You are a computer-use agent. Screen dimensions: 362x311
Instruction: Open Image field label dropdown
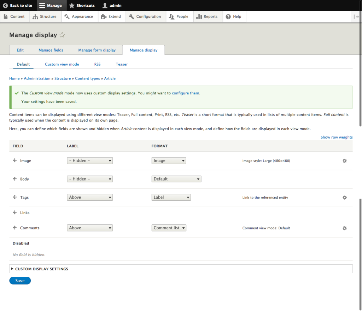pyautogui.click(x=90, y=160)
